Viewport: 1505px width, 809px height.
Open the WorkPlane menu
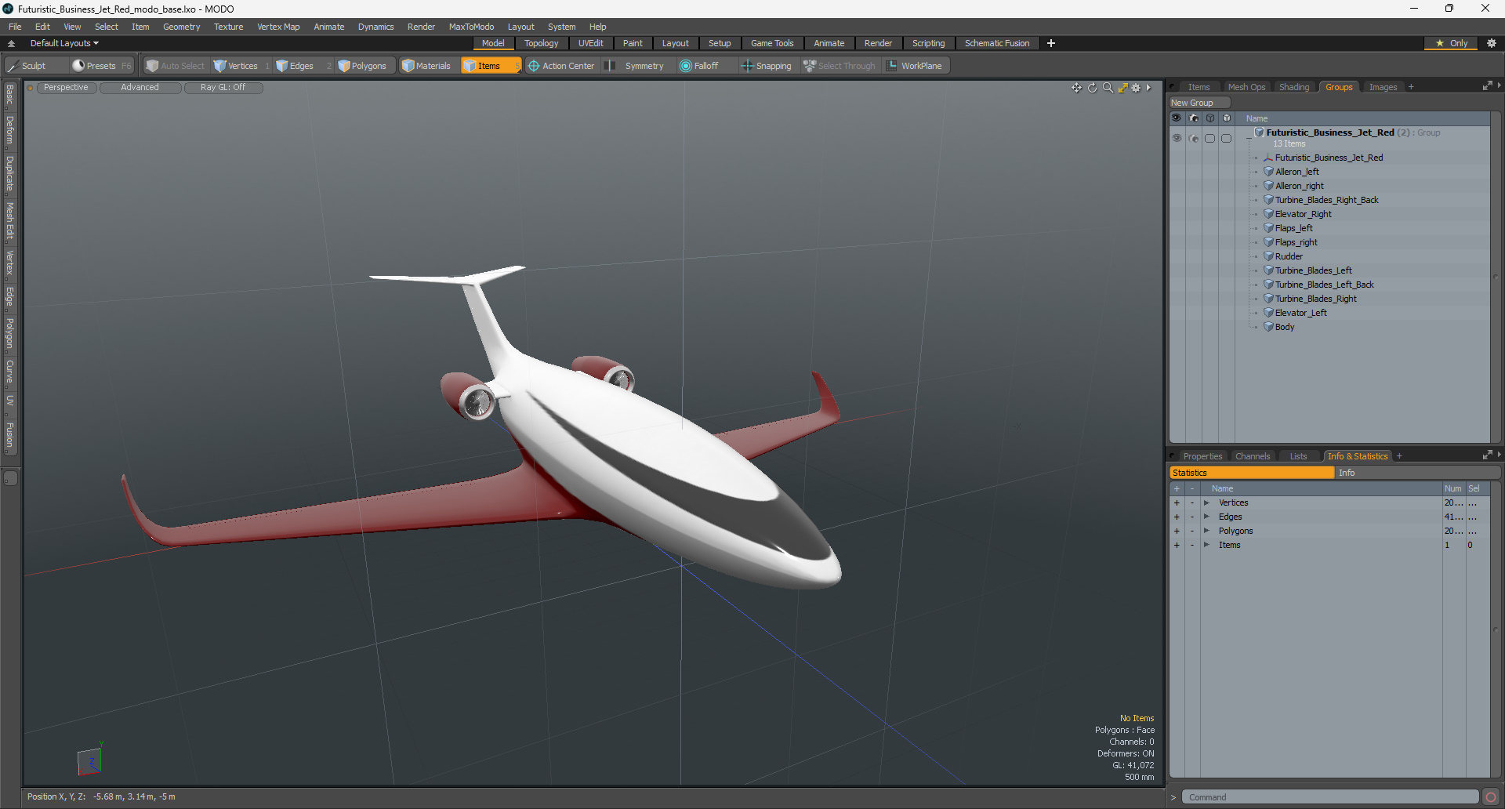coord(915,66)
